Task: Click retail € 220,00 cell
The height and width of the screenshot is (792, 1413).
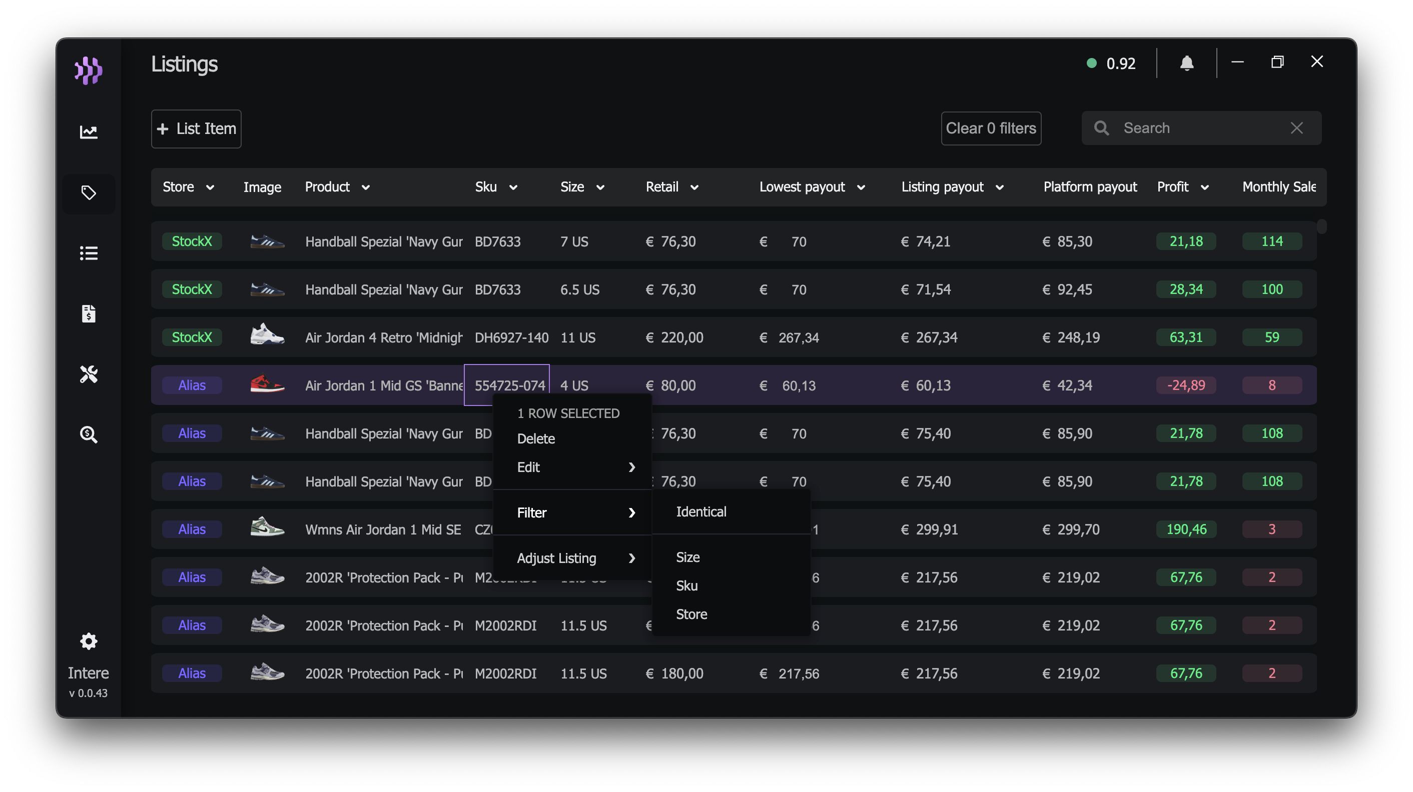Action: pos(674,337)
